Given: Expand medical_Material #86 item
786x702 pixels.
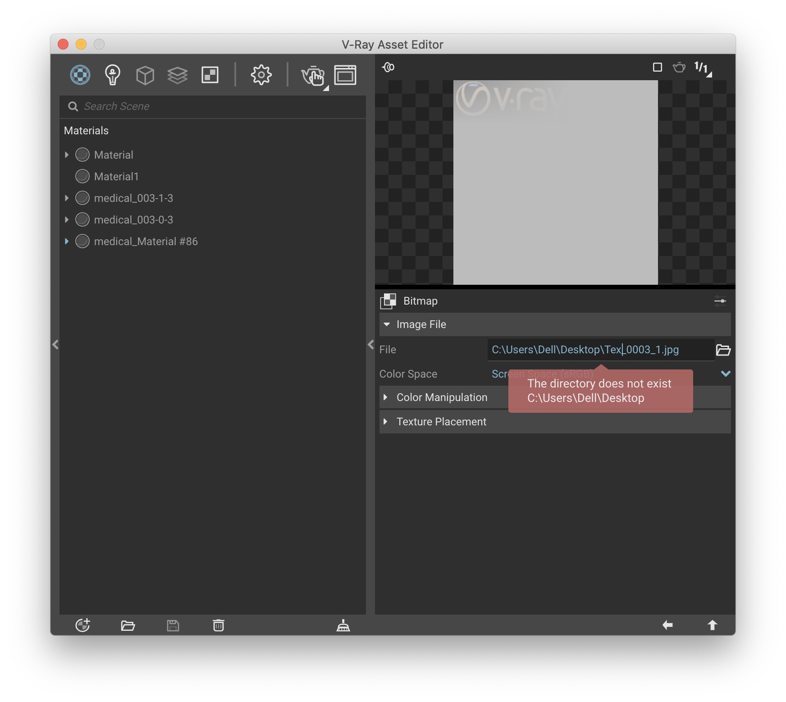Looking at the screenshot, I should tap(67, 242).
